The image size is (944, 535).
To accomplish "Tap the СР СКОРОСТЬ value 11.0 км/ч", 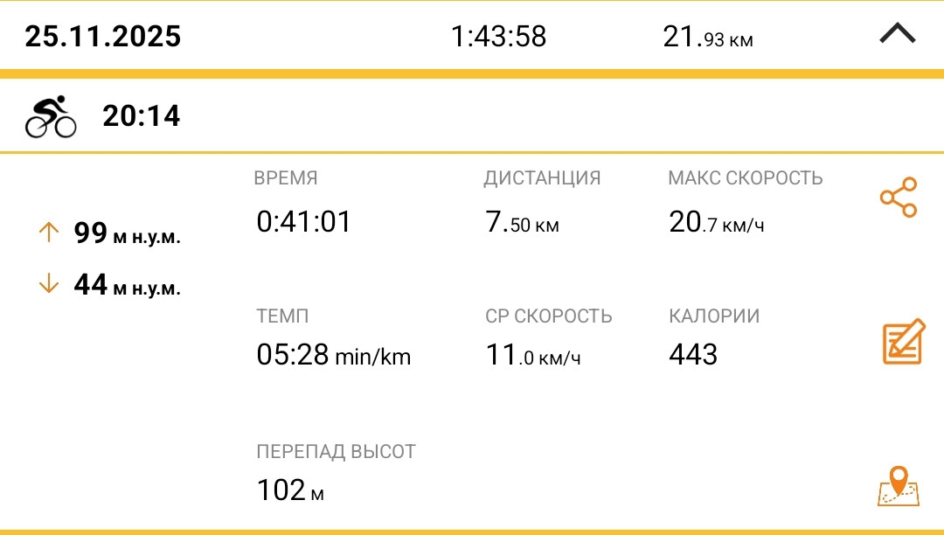I will [x=533, y=354].
